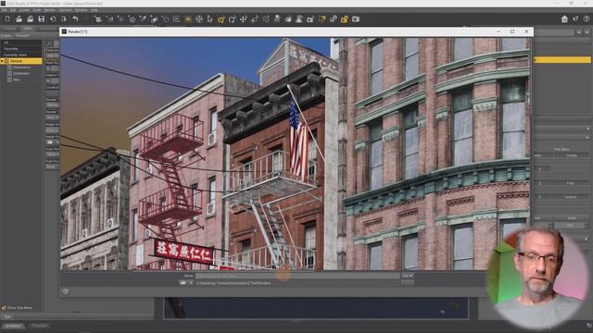Open the Render menu

tap(49, 10)
